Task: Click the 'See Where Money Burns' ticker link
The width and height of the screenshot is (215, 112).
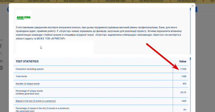Action: click(151, 1)
